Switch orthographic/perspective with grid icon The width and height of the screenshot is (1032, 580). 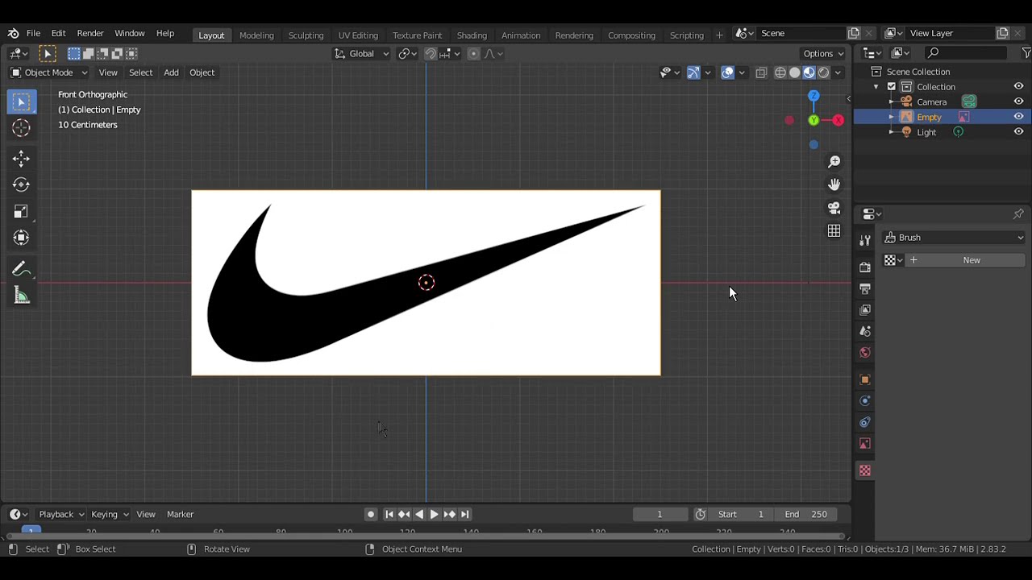coord(834,231)
